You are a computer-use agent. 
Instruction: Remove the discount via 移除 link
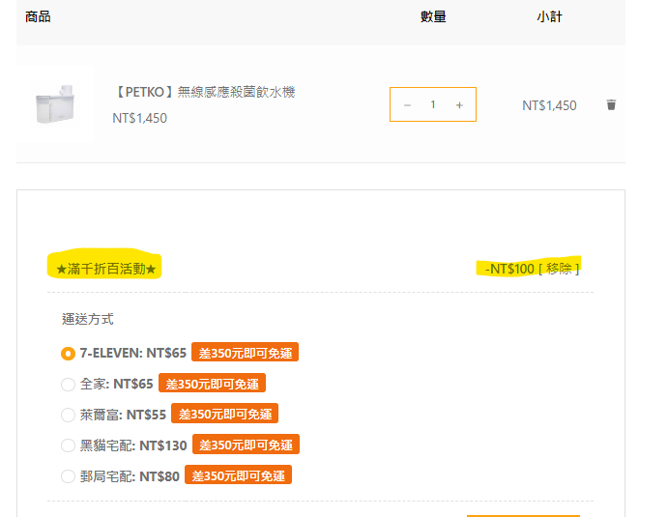click(x=561, y=268)
